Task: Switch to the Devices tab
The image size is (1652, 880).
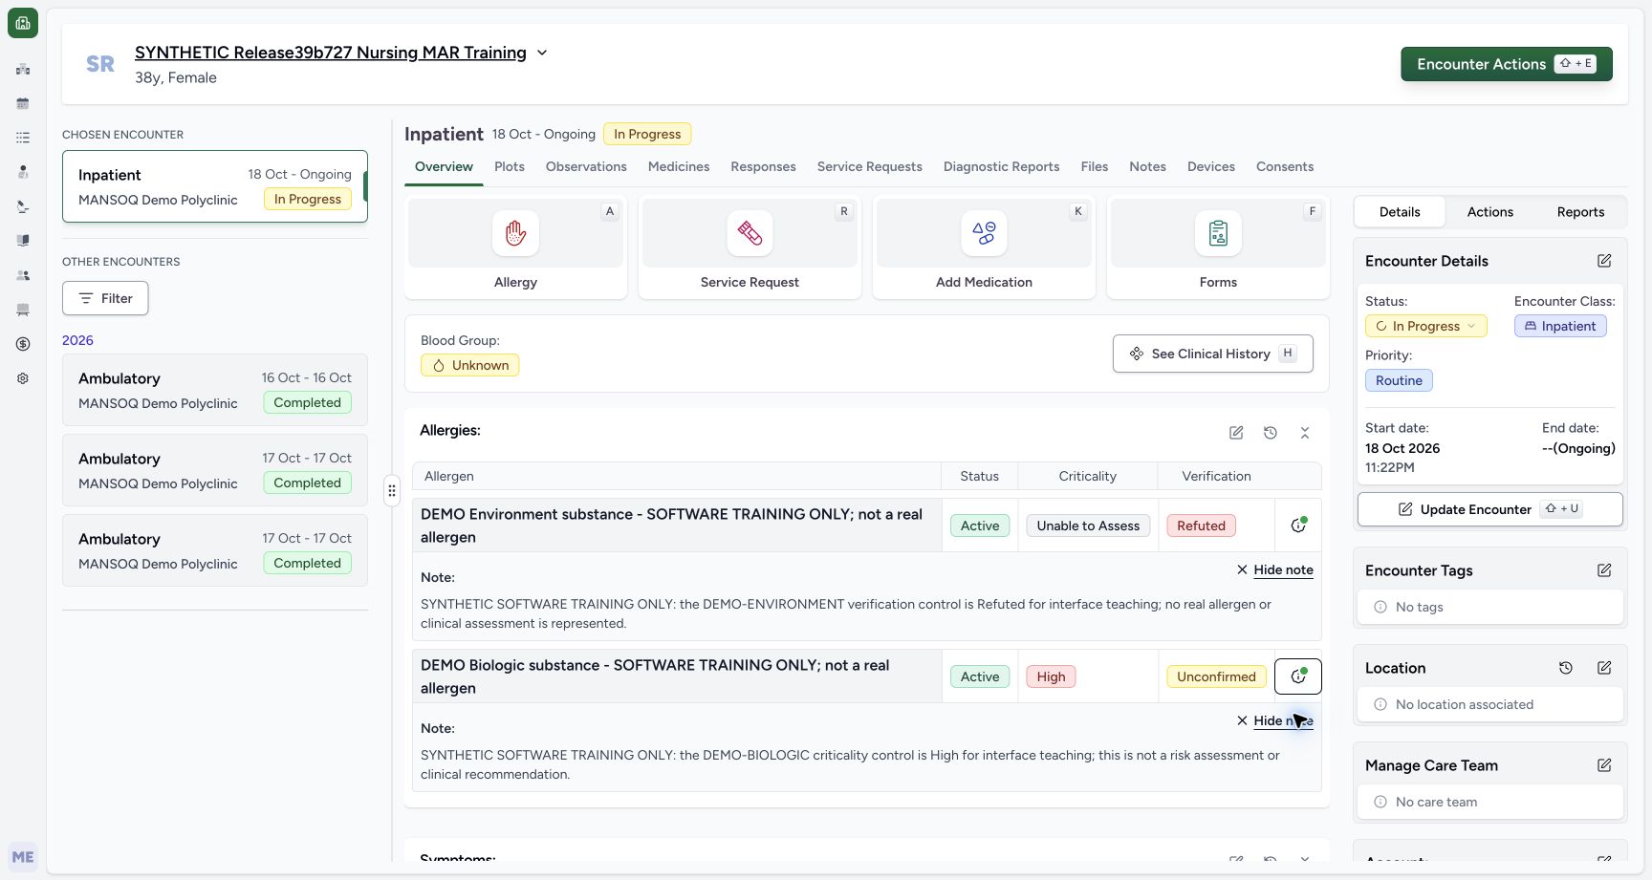Action: [1211, 166]
